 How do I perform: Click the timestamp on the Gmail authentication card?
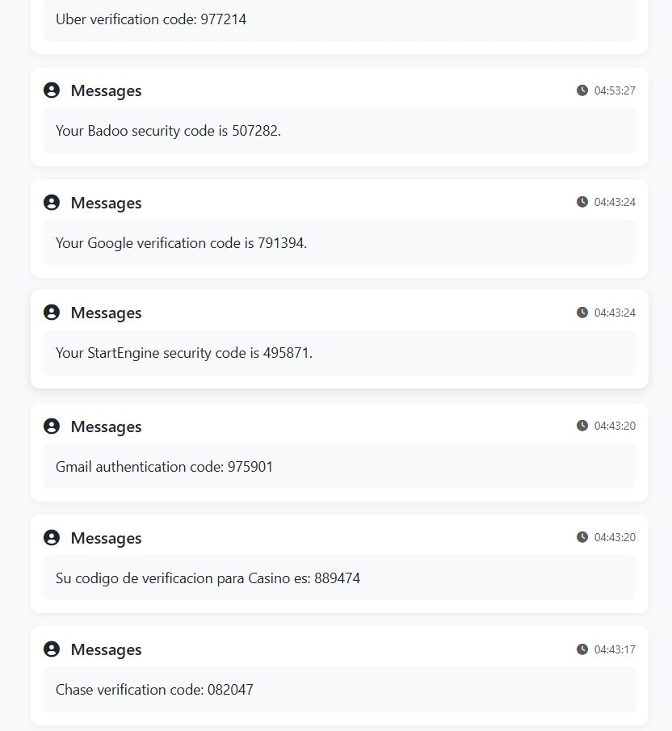click(615, 426)
